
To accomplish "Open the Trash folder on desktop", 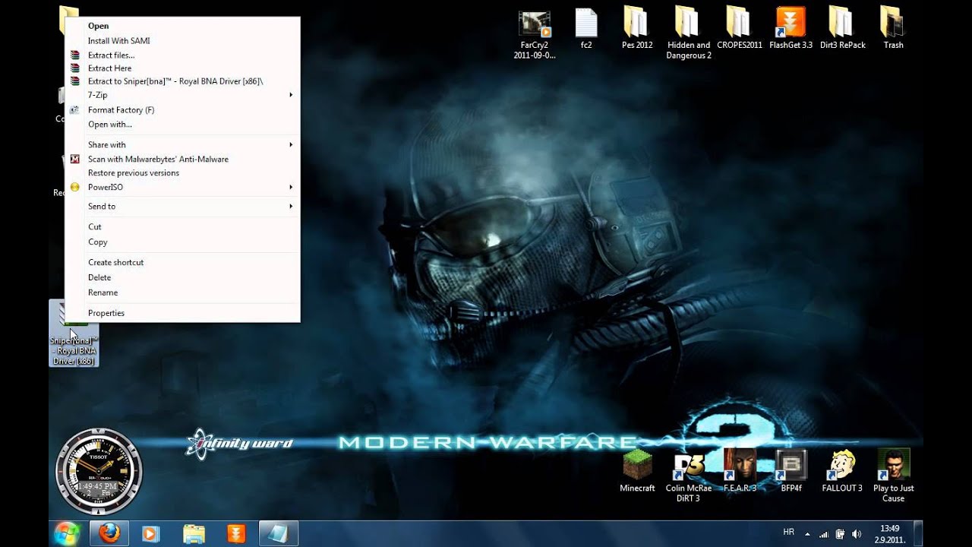I will pos(893,30).
